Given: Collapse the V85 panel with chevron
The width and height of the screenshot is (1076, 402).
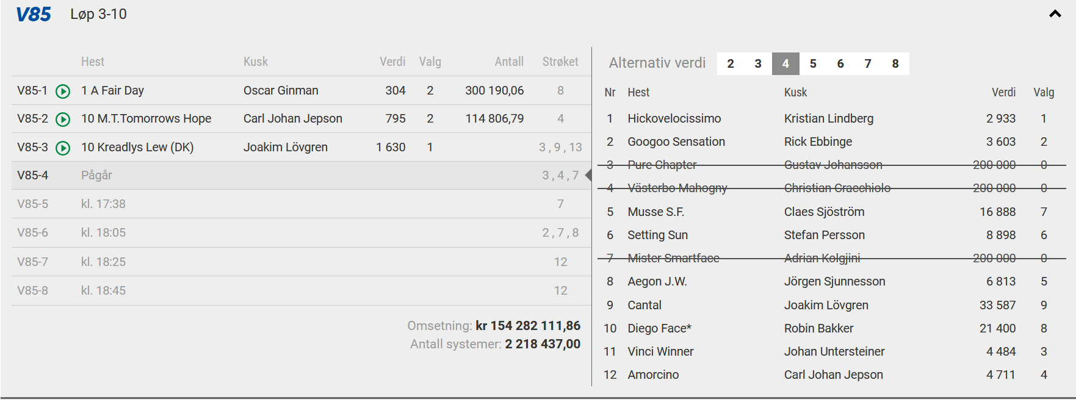Looking at the screenshot, I should pos(1055,14).
